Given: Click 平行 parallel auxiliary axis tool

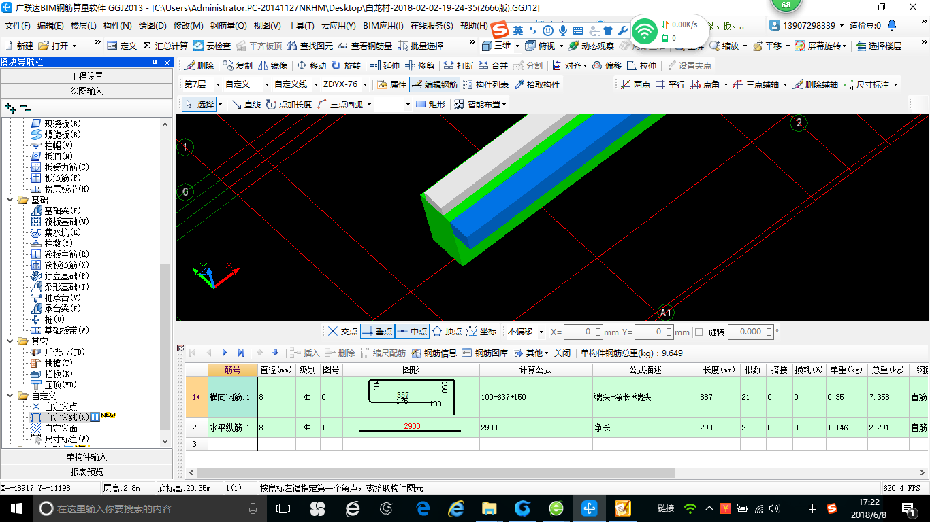Looking at the screenshot, I should click(x=670, y=85).
